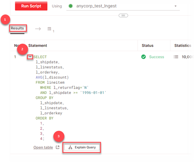This screenshot has width=194, height=162.
Task: Click the right arrow icon next to Results
Action: point(38,29)
